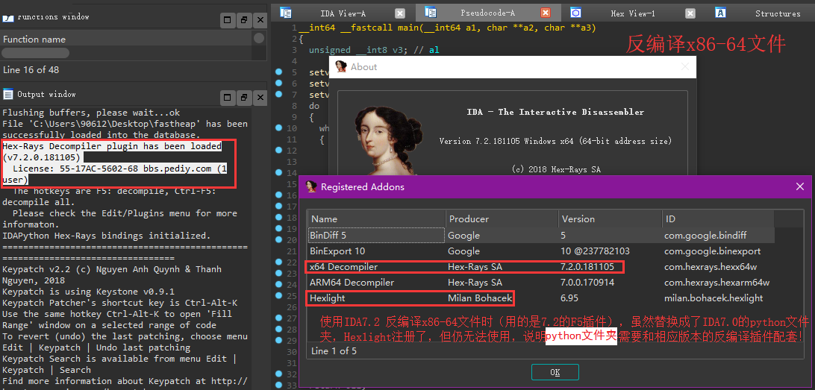Screen dimensions: 815x390
Task: Toggle breakpoint dot on pseudocode line 18
Action: tap(278, 218)
